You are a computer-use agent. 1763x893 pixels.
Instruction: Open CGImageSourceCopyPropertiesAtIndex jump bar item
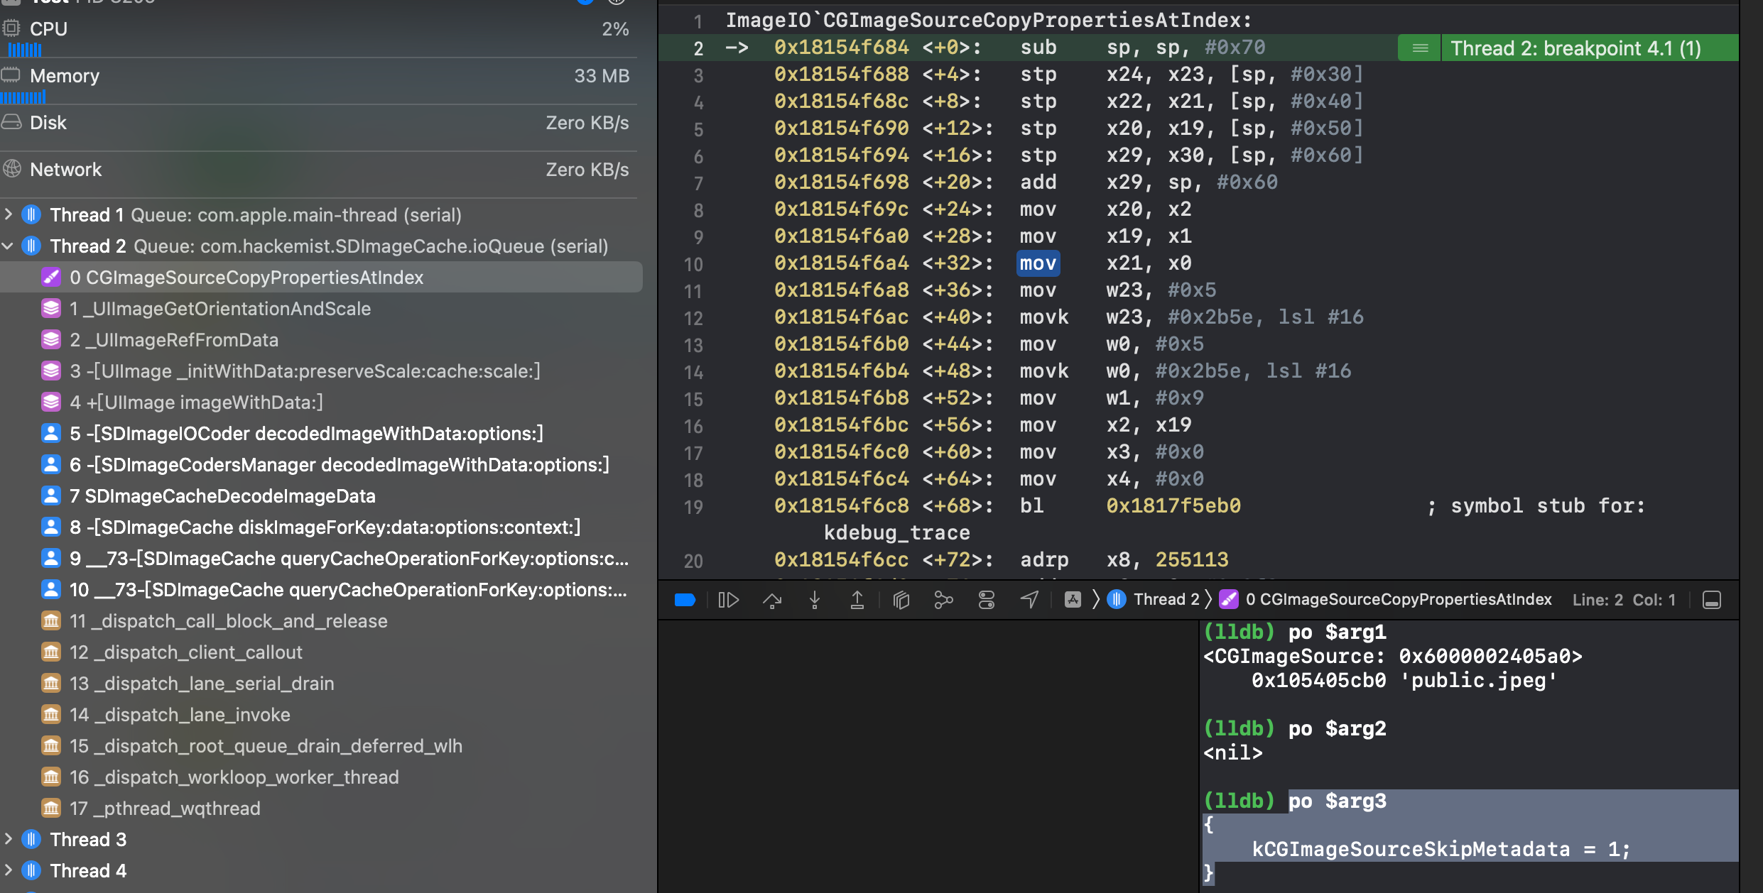click(1397, 600)
